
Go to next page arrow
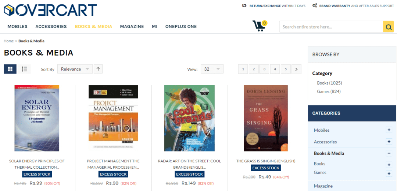click(297, 69)
